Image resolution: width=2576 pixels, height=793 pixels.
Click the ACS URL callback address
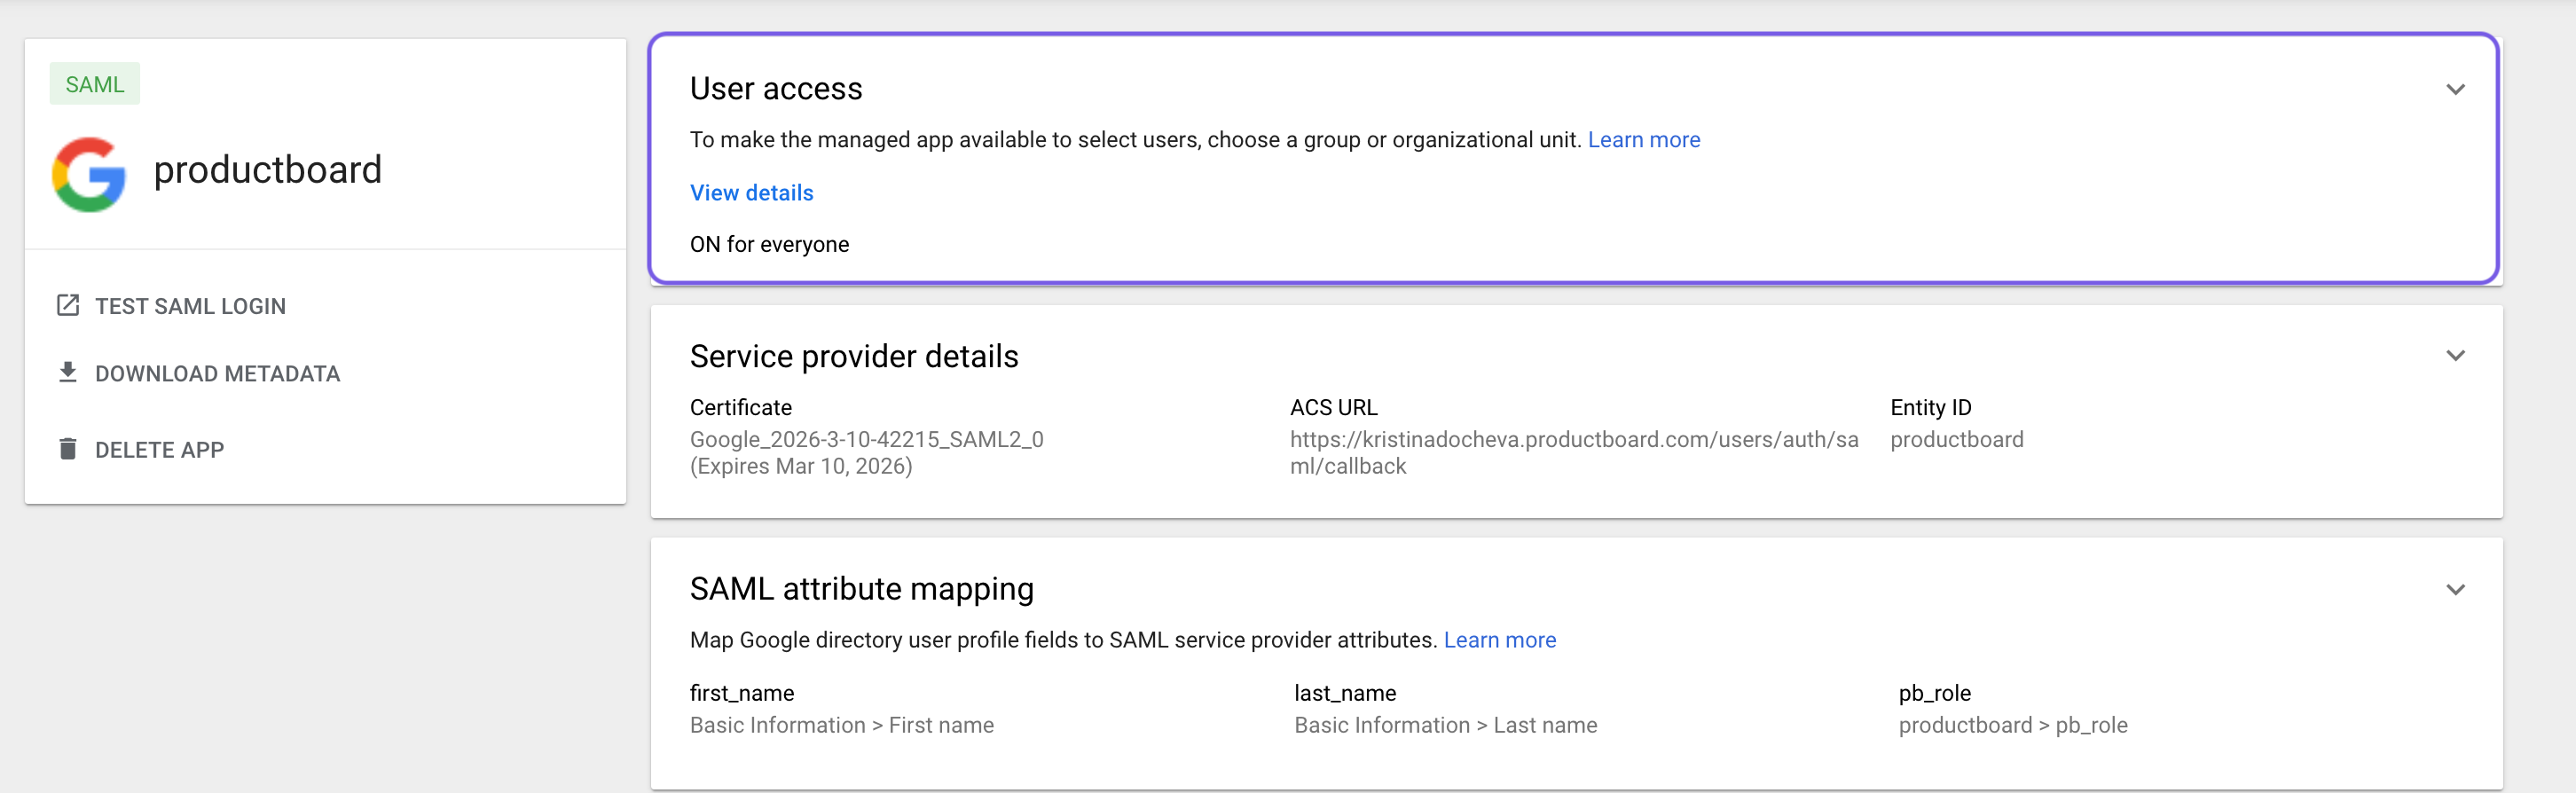1573,453
